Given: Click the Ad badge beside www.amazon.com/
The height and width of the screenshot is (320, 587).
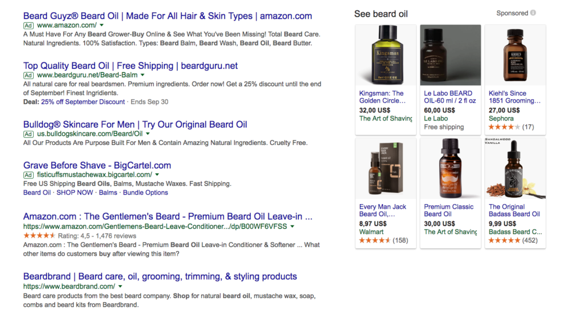Looking at the screenshot, I should click(x=29, y=25).
